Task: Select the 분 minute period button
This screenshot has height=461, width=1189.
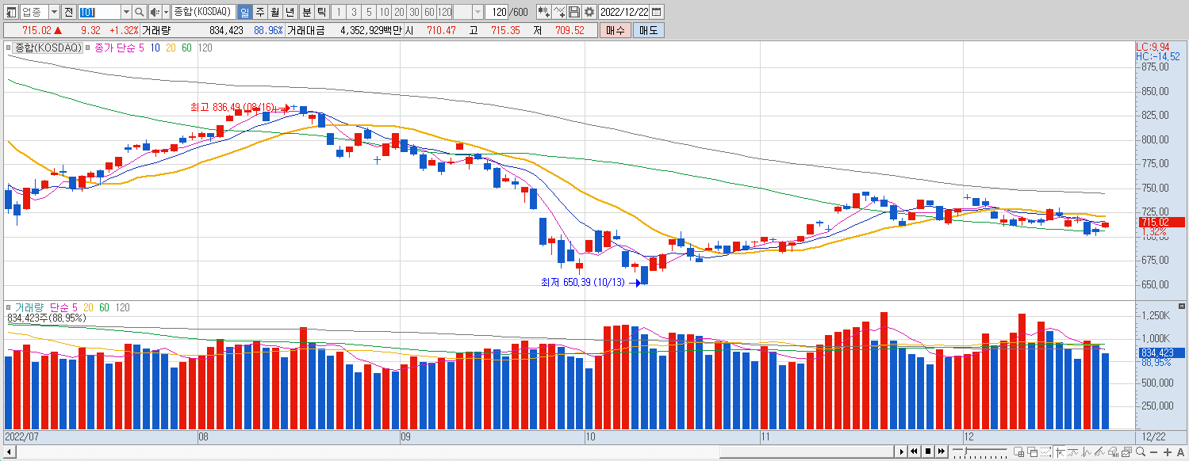Action: 306,12
